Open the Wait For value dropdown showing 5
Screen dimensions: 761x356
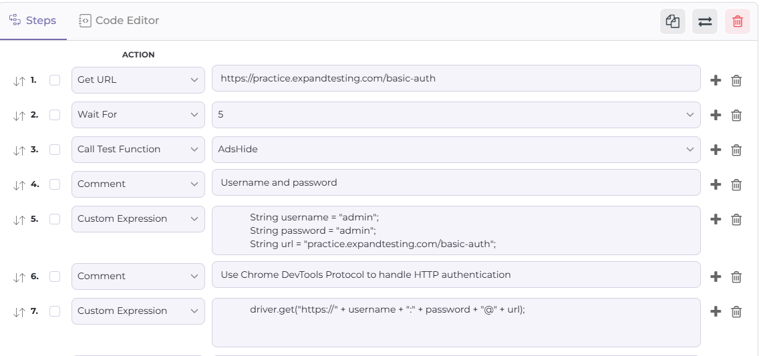point(456,115)
